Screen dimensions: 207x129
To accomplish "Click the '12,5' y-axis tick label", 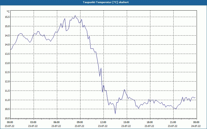I will [x=7, y=72].
